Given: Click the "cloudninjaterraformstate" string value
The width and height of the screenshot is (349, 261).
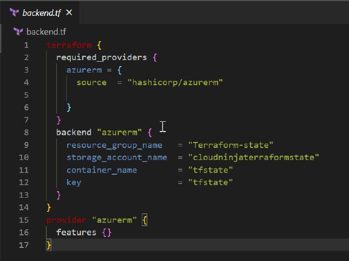Looking at the screenshot, I should pos(253,157).
